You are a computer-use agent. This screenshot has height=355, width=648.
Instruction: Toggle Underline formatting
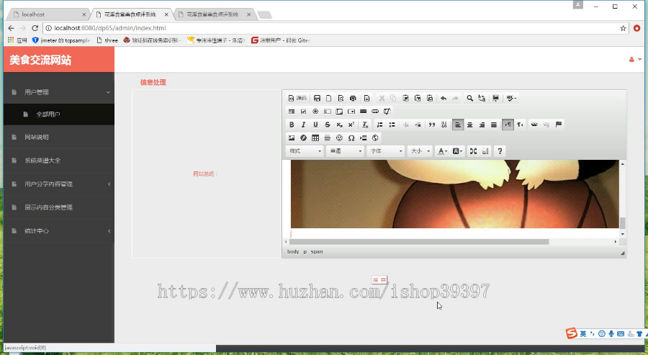[x=315, y=125]
